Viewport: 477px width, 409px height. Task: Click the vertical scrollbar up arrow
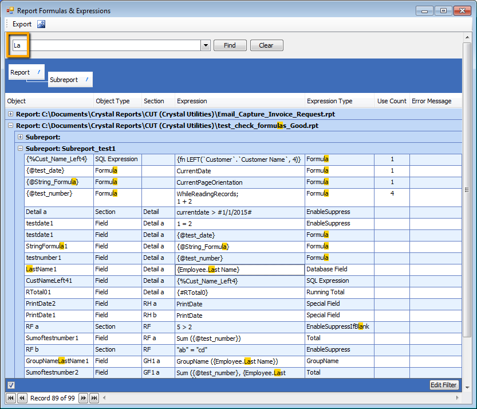[467, 37]
